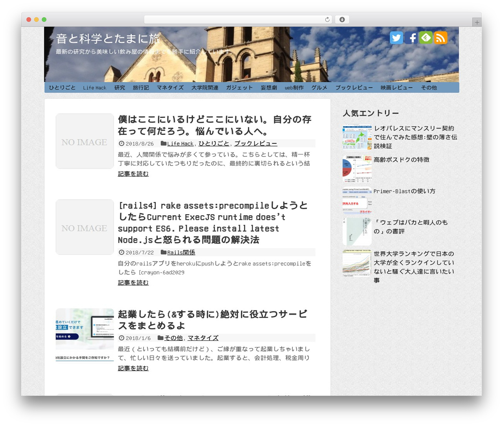Open the Rails関係 category tag

click(x=181, y=252)
